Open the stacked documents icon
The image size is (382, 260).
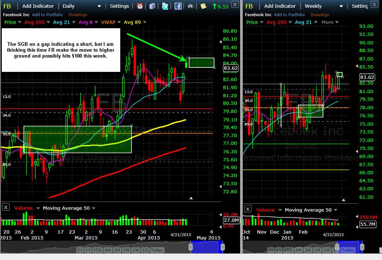(153, 6)
